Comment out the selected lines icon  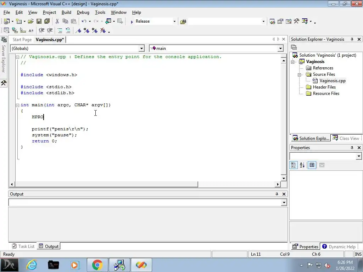click(x=60, y=30)
